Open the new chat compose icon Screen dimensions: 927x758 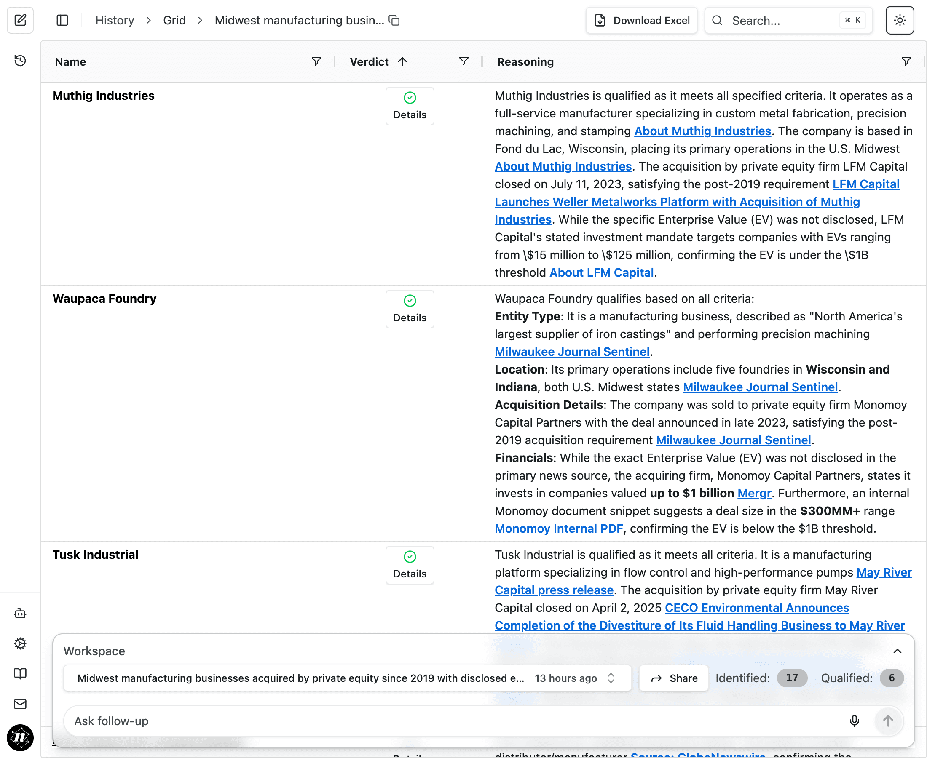click(x=20, y=20)
